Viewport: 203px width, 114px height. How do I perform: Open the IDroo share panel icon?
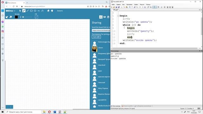(101, 17)
